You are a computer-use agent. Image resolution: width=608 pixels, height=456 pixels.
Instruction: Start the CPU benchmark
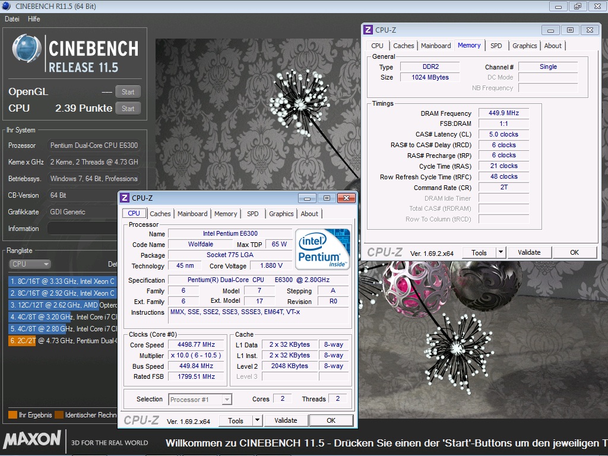(x=128, y=109)
